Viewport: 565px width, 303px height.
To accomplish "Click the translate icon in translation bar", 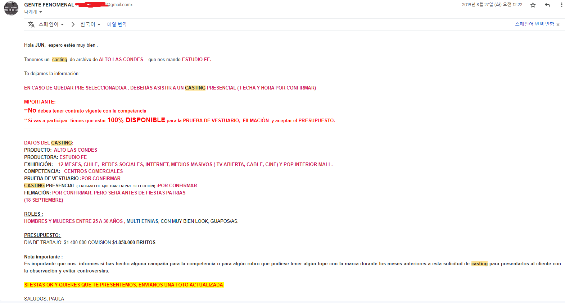I will 31,24.
